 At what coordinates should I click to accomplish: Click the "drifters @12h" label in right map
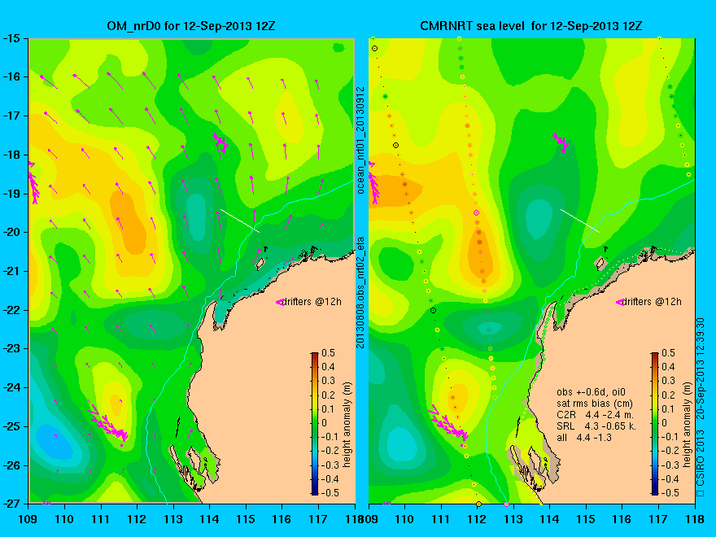(x=652, y=302)
